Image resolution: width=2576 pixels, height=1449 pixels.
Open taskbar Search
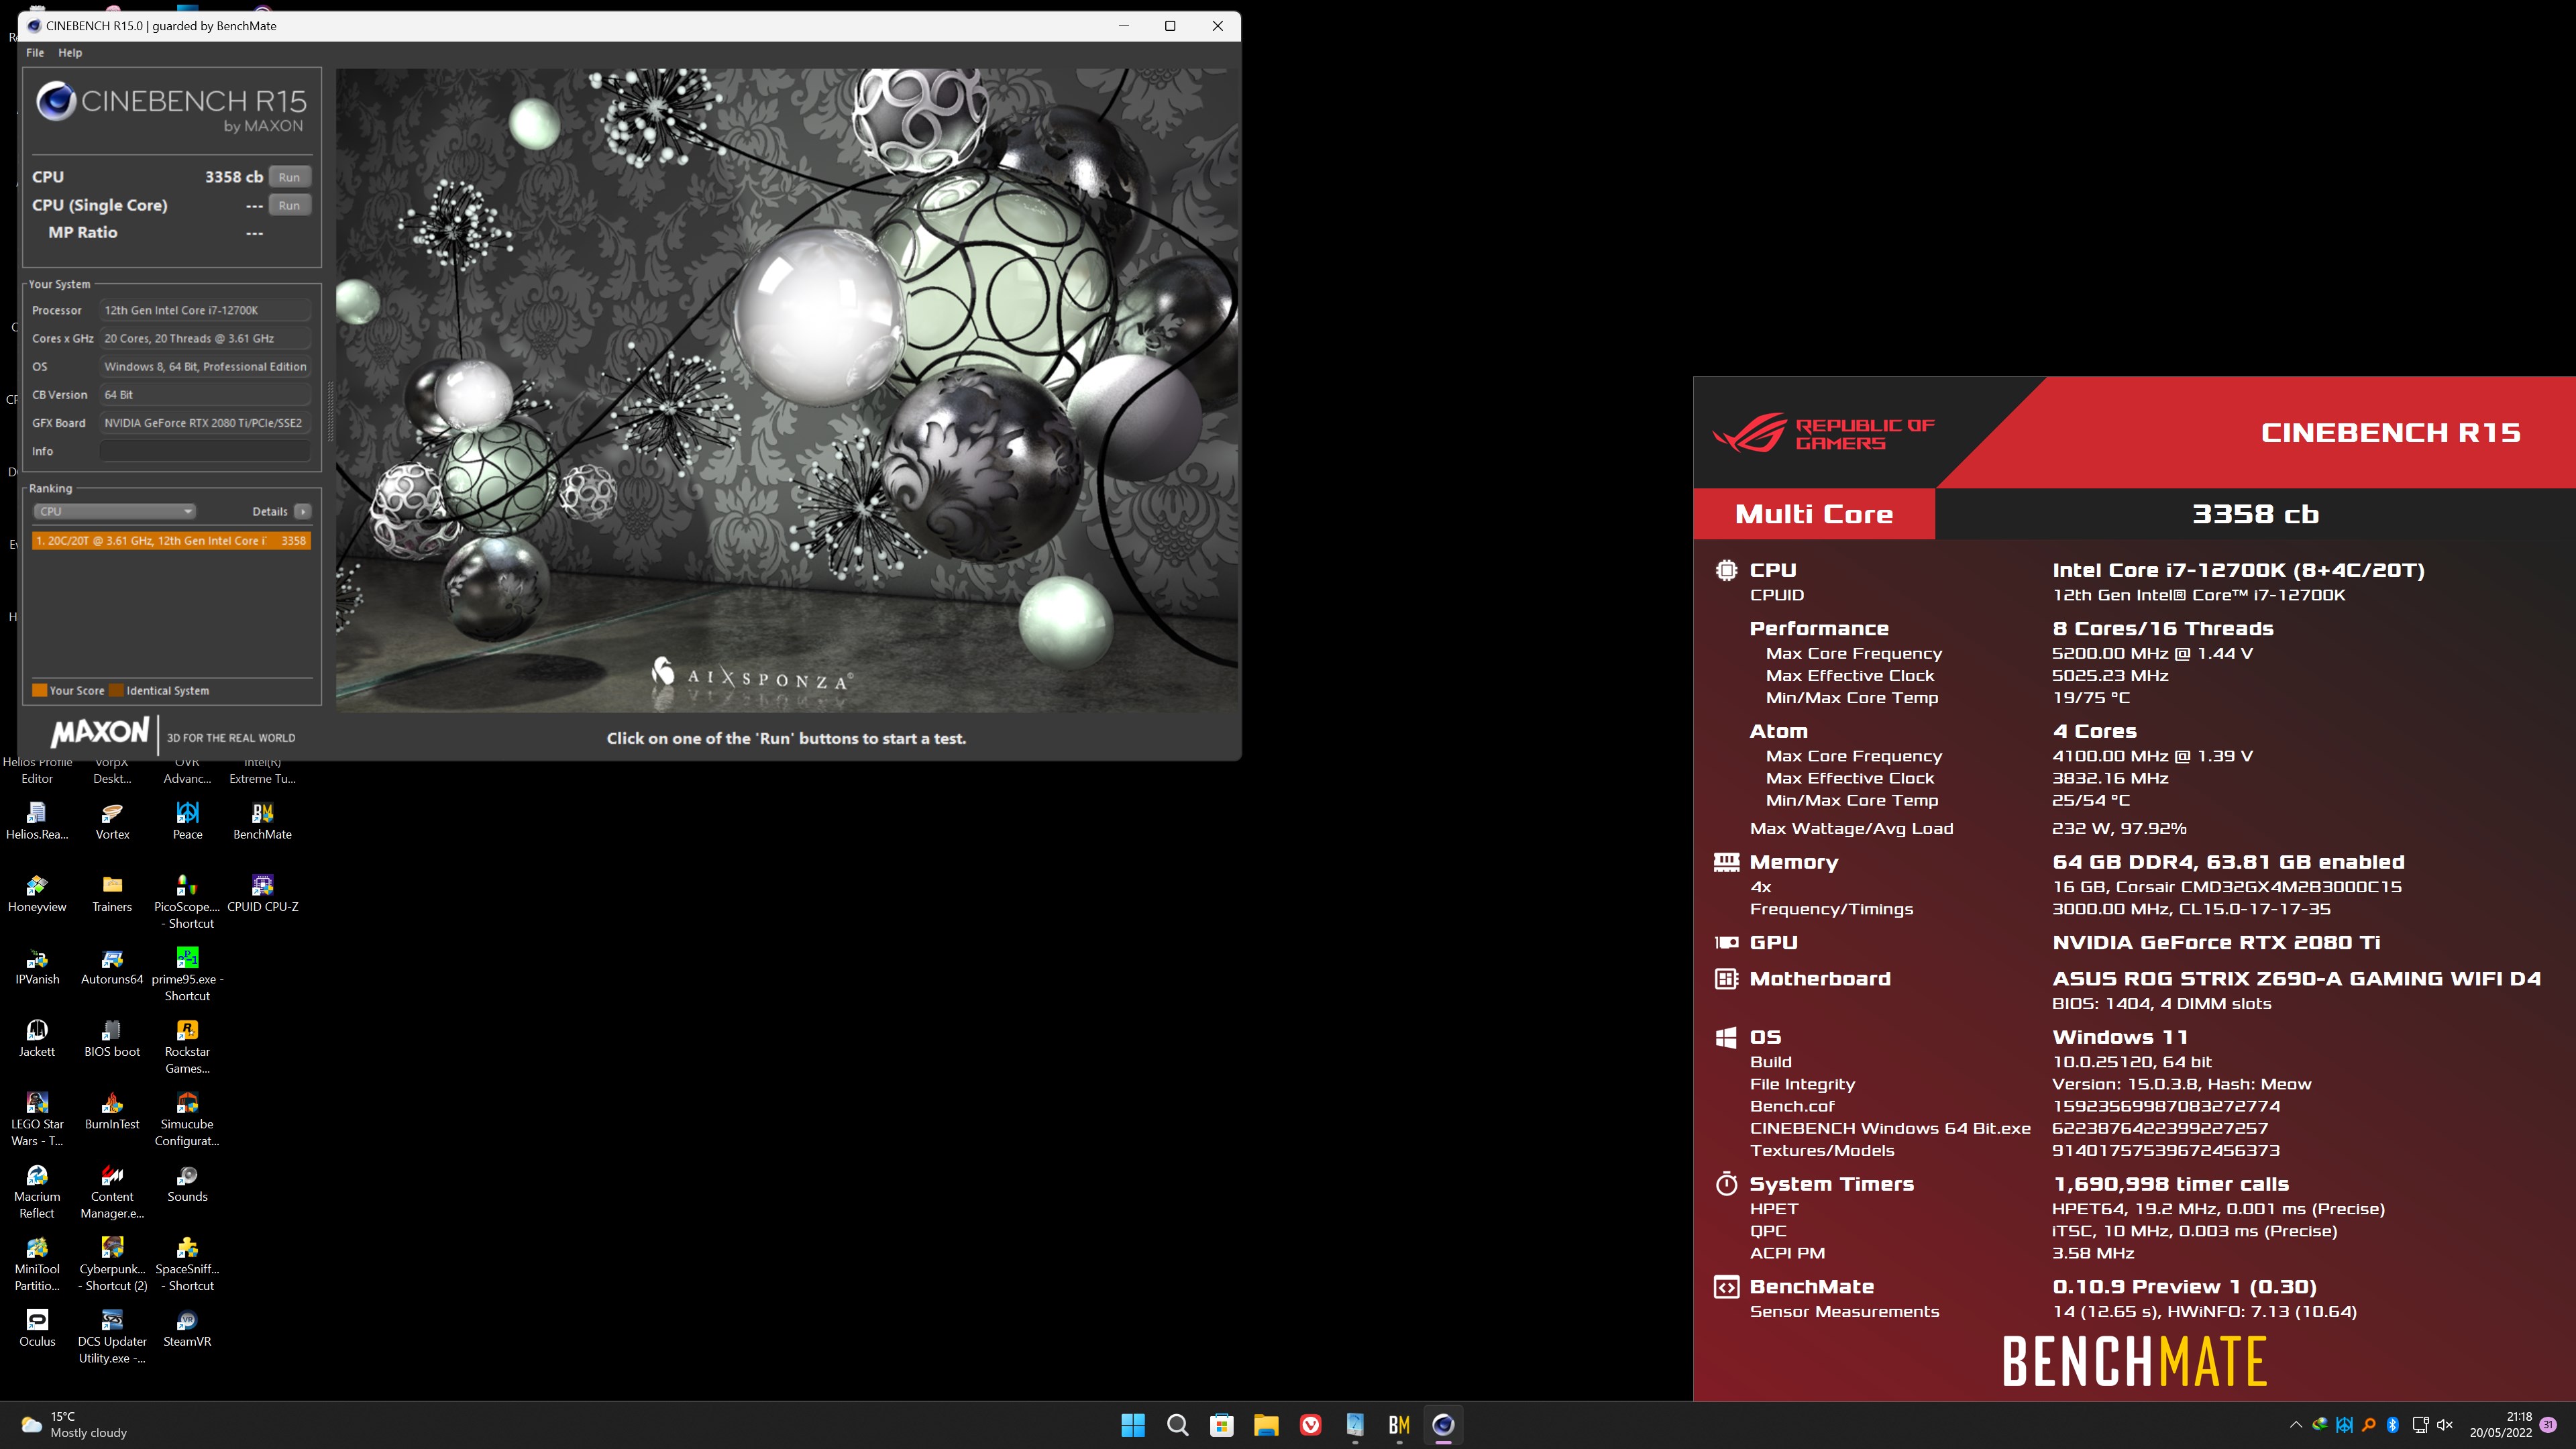pos(1177,1425)
